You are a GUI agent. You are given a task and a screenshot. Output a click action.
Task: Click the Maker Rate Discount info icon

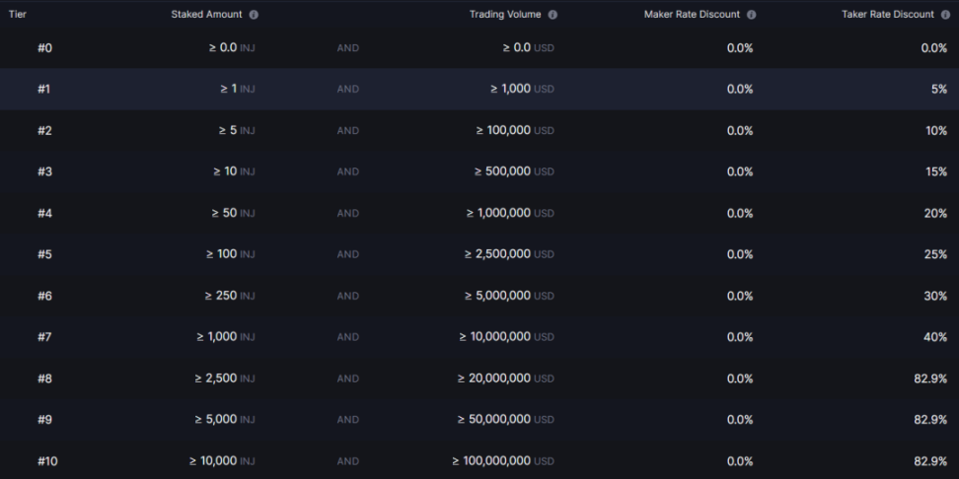[x=752, y=15]
